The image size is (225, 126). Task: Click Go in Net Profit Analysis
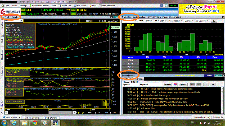click(x=214, y=21)
